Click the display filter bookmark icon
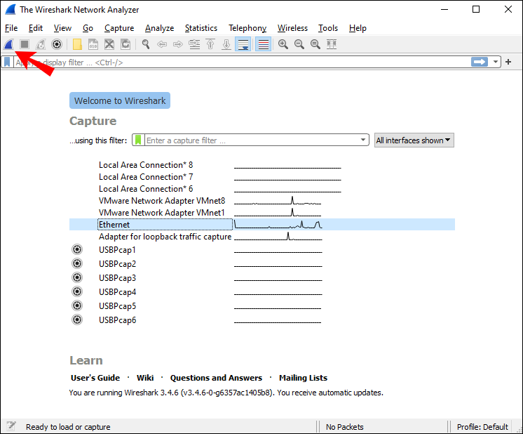The height and width of the screenshot is (434, 523). [7, 62]
